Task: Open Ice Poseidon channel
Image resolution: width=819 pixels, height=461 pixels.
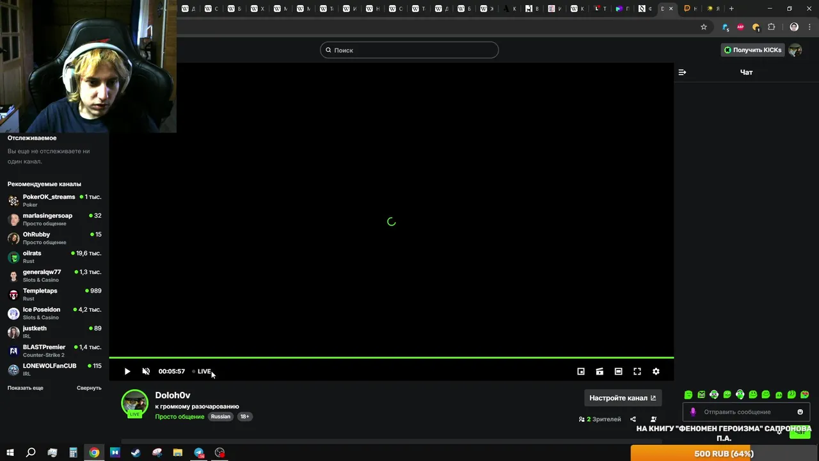Action: click(54, 313)
